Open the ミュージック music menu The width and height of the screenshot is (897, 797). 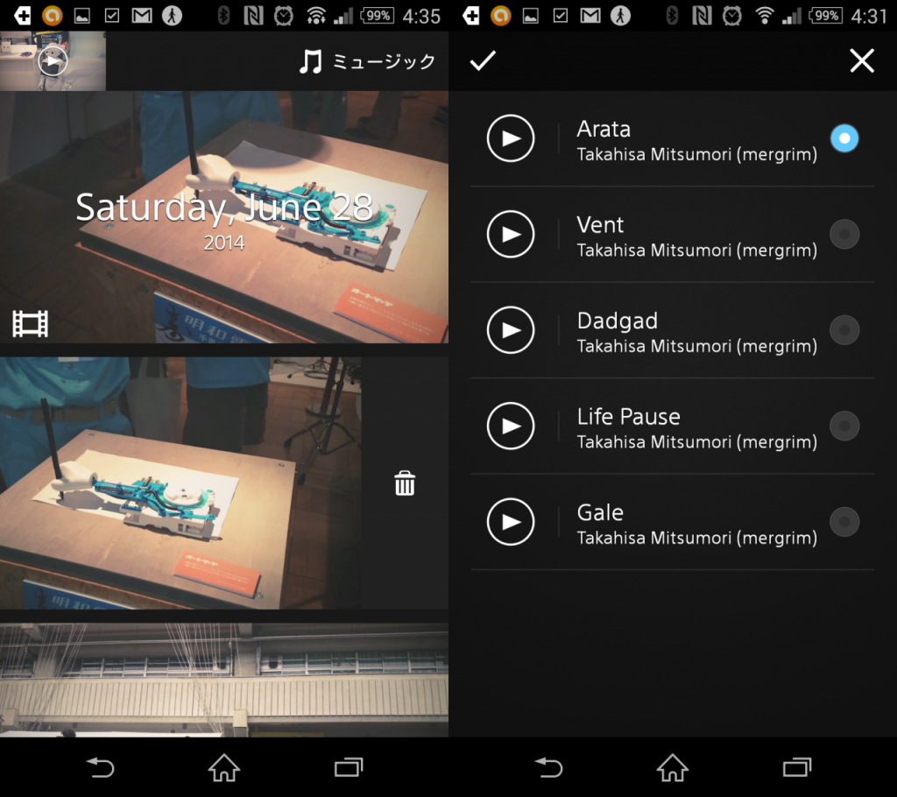(367, 61)
